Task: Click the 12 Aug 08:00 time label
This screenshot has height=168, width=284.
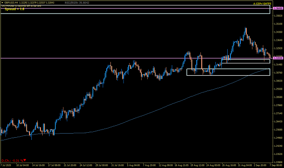Action: 166,165
